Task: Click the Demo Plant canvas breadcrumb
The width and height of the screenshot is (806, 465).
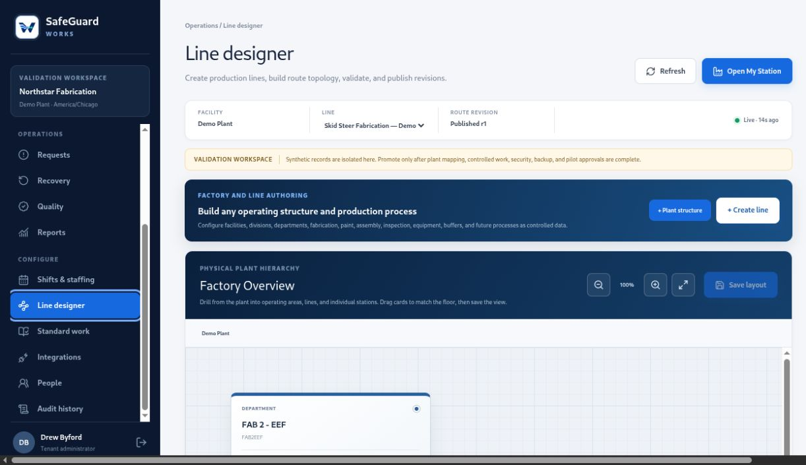Action: 216,334
